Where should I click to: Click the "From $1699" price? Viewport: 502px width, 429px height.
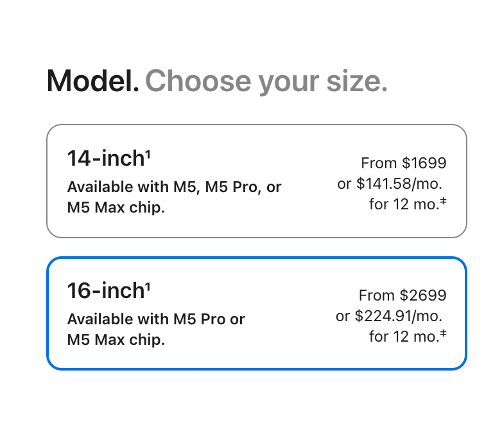(403, 163)
